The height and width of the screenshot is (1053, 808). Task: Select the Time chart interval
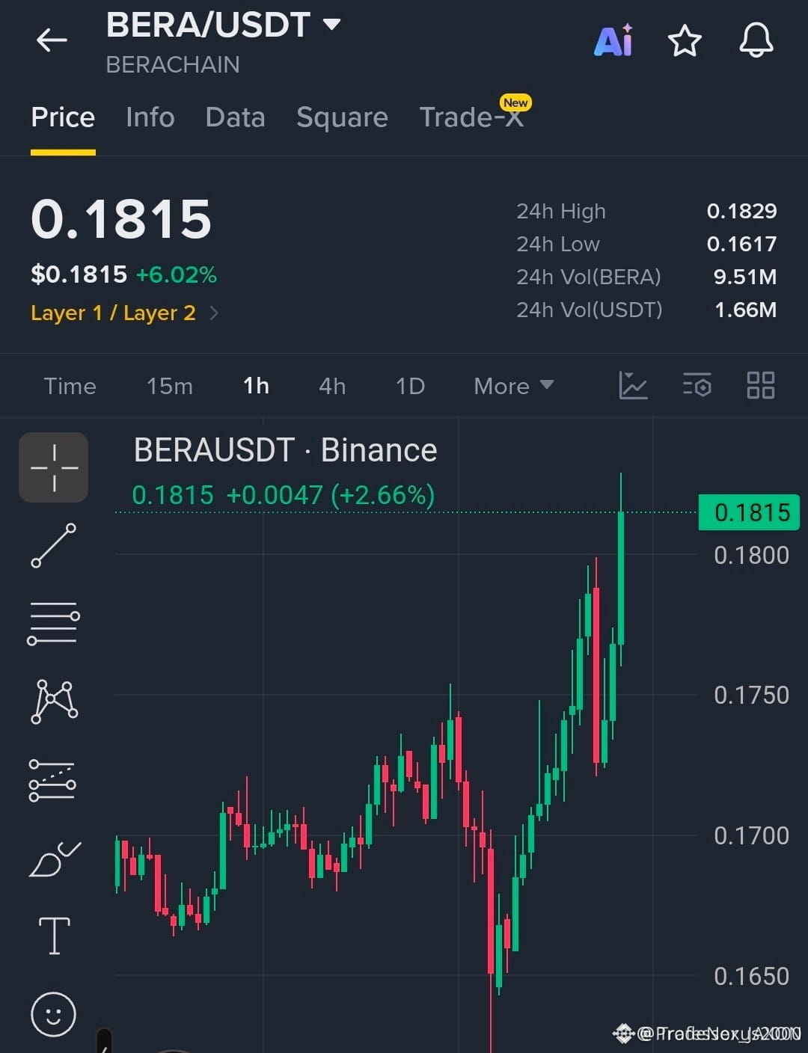(x=70, y=386)
